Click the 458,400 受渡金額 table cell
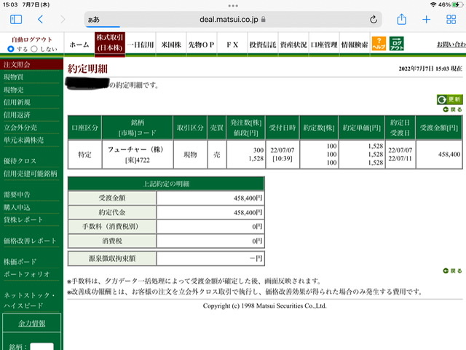 (x=439, y=155)
